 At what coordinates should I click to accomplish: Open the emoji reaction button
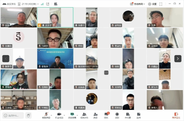click(x=28, y=115)
